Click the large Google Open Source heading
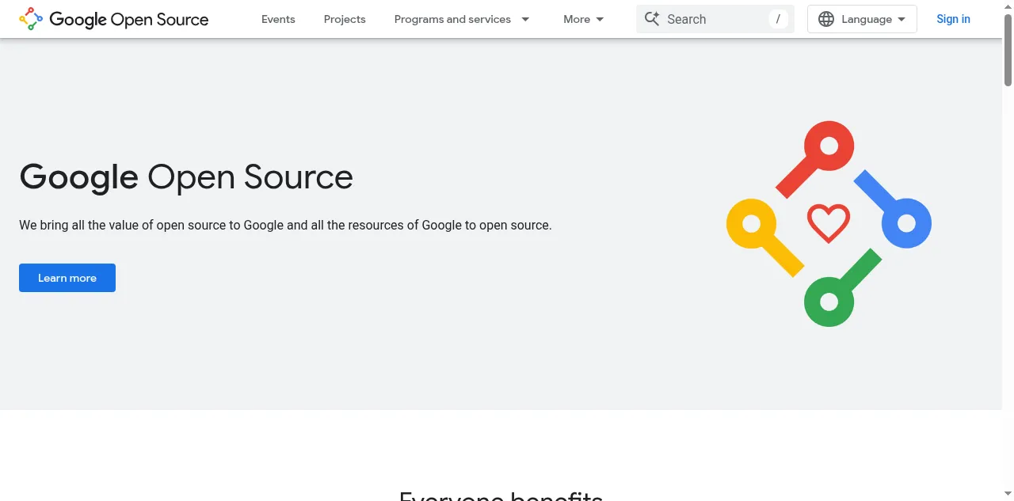Image resolution: width=1014 pixels, height=501 pixels. coord(186,176)
